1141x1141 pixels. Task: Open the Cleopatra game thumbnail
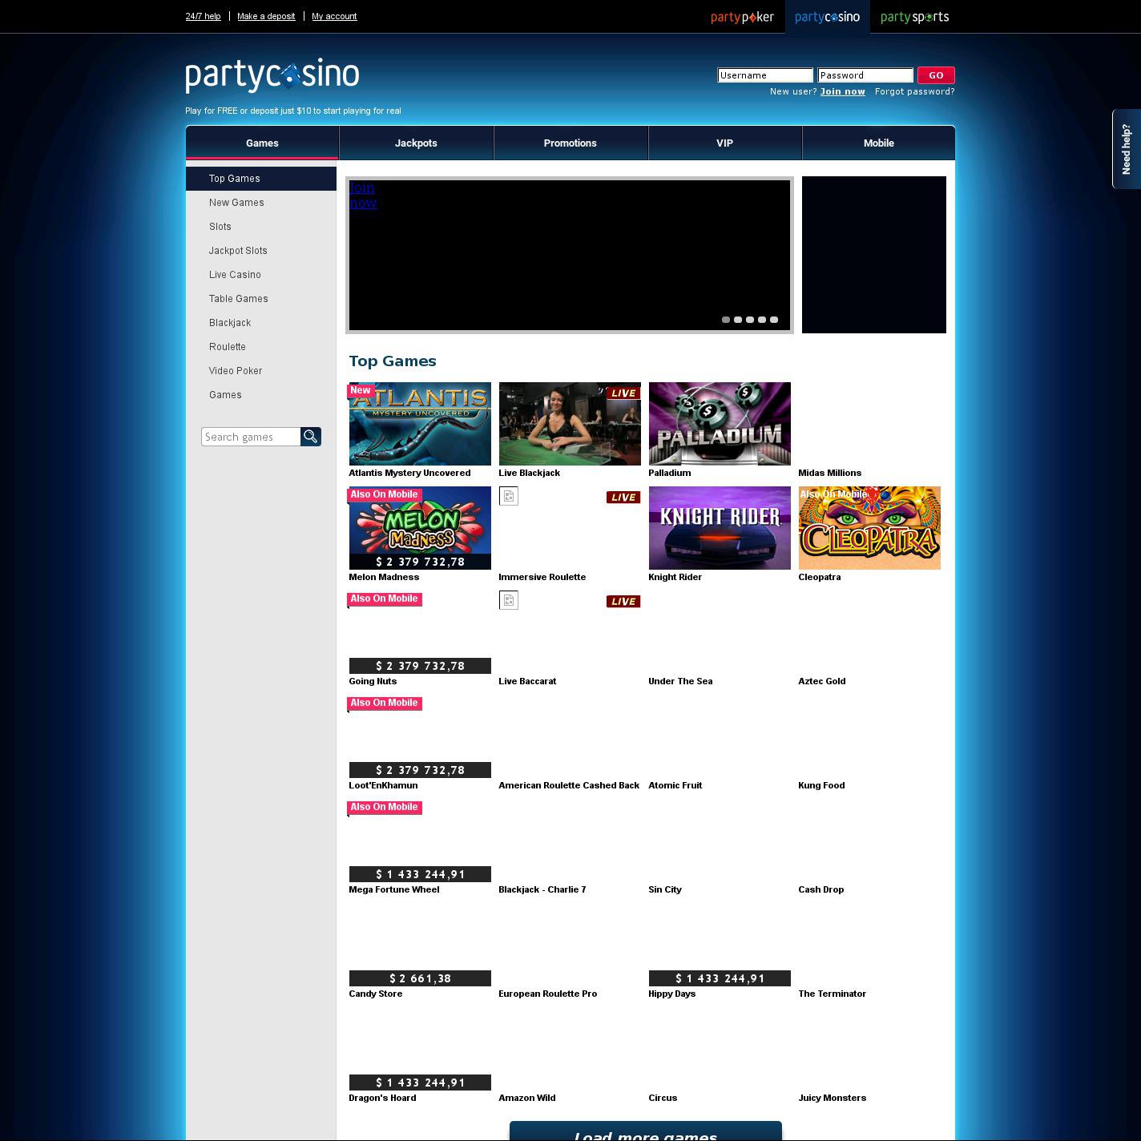click(x=869, y=528)
